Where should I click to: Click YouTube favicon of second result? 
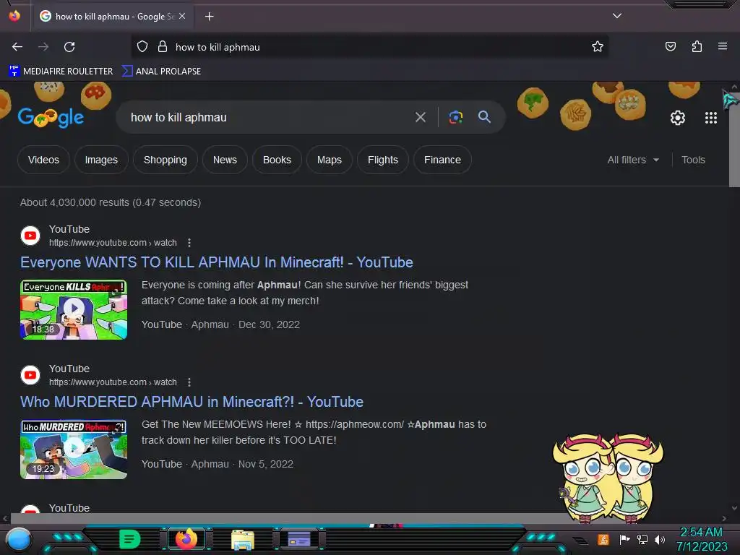pos(30,375)
